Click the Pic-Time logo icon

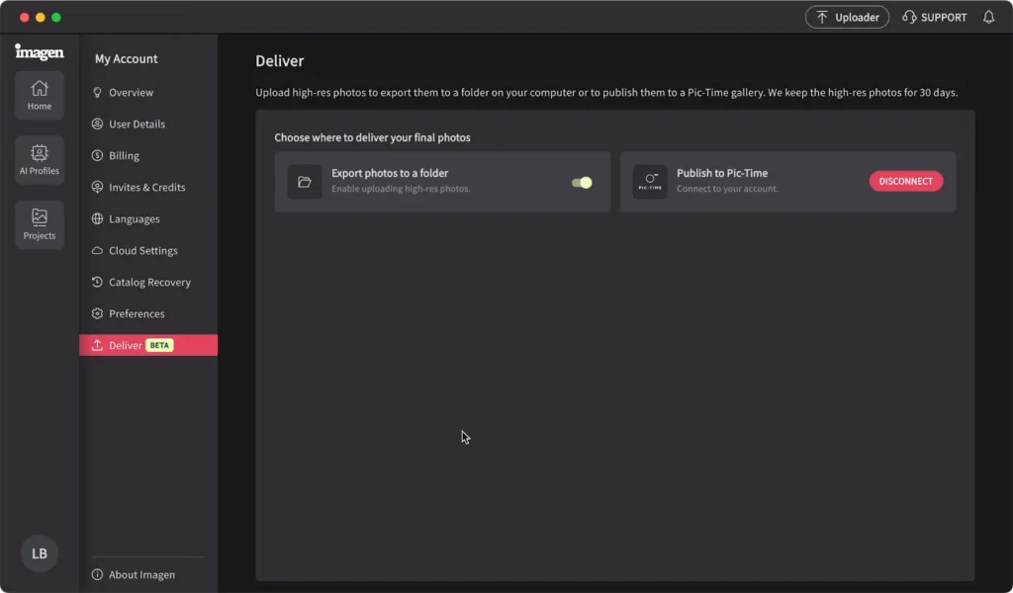[x=650, y=182]
